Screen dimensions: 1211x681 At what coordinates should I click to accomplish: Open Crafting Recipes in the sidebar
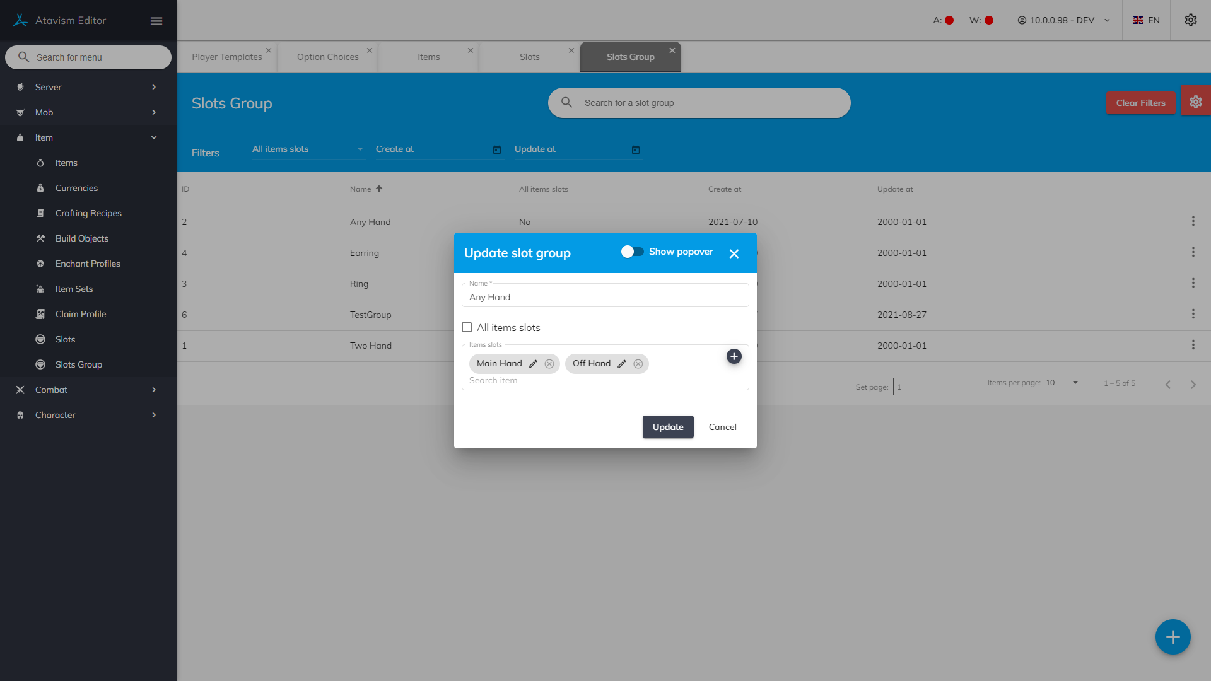88,213
